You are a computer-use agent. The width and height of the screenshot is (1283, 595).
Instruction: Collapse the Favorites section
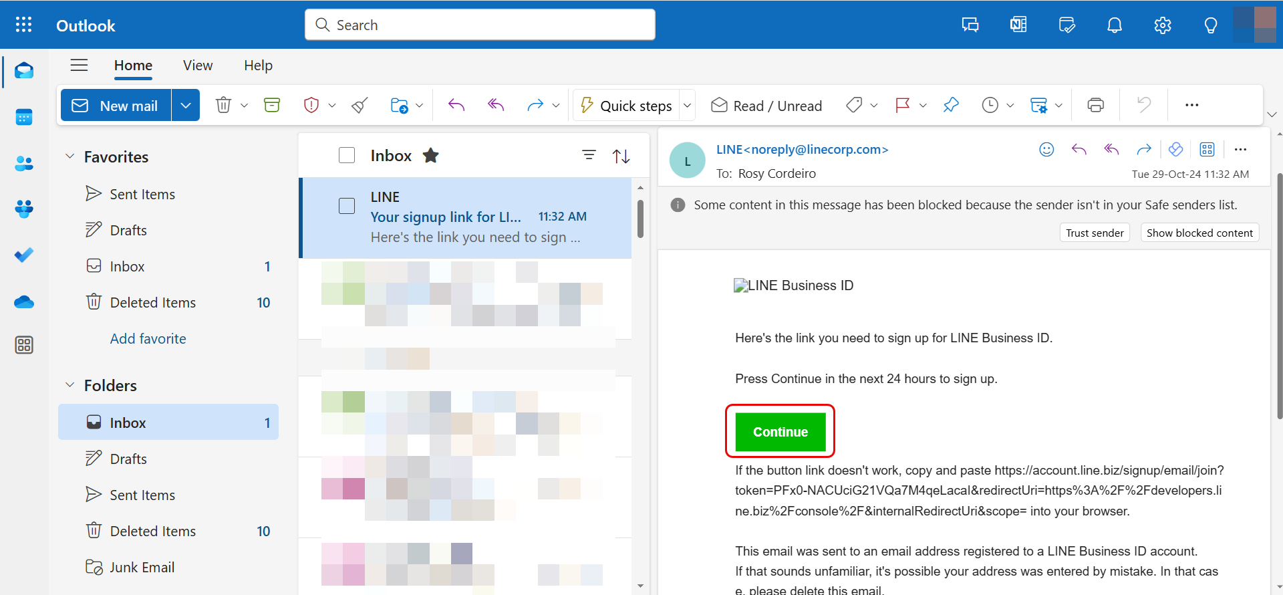pyautogui.click(x=69, y=156)
